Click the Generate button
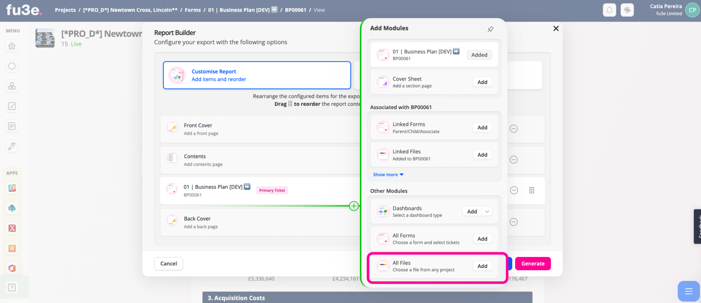Viewport: 701px width, 303px height. pos(533,264)
